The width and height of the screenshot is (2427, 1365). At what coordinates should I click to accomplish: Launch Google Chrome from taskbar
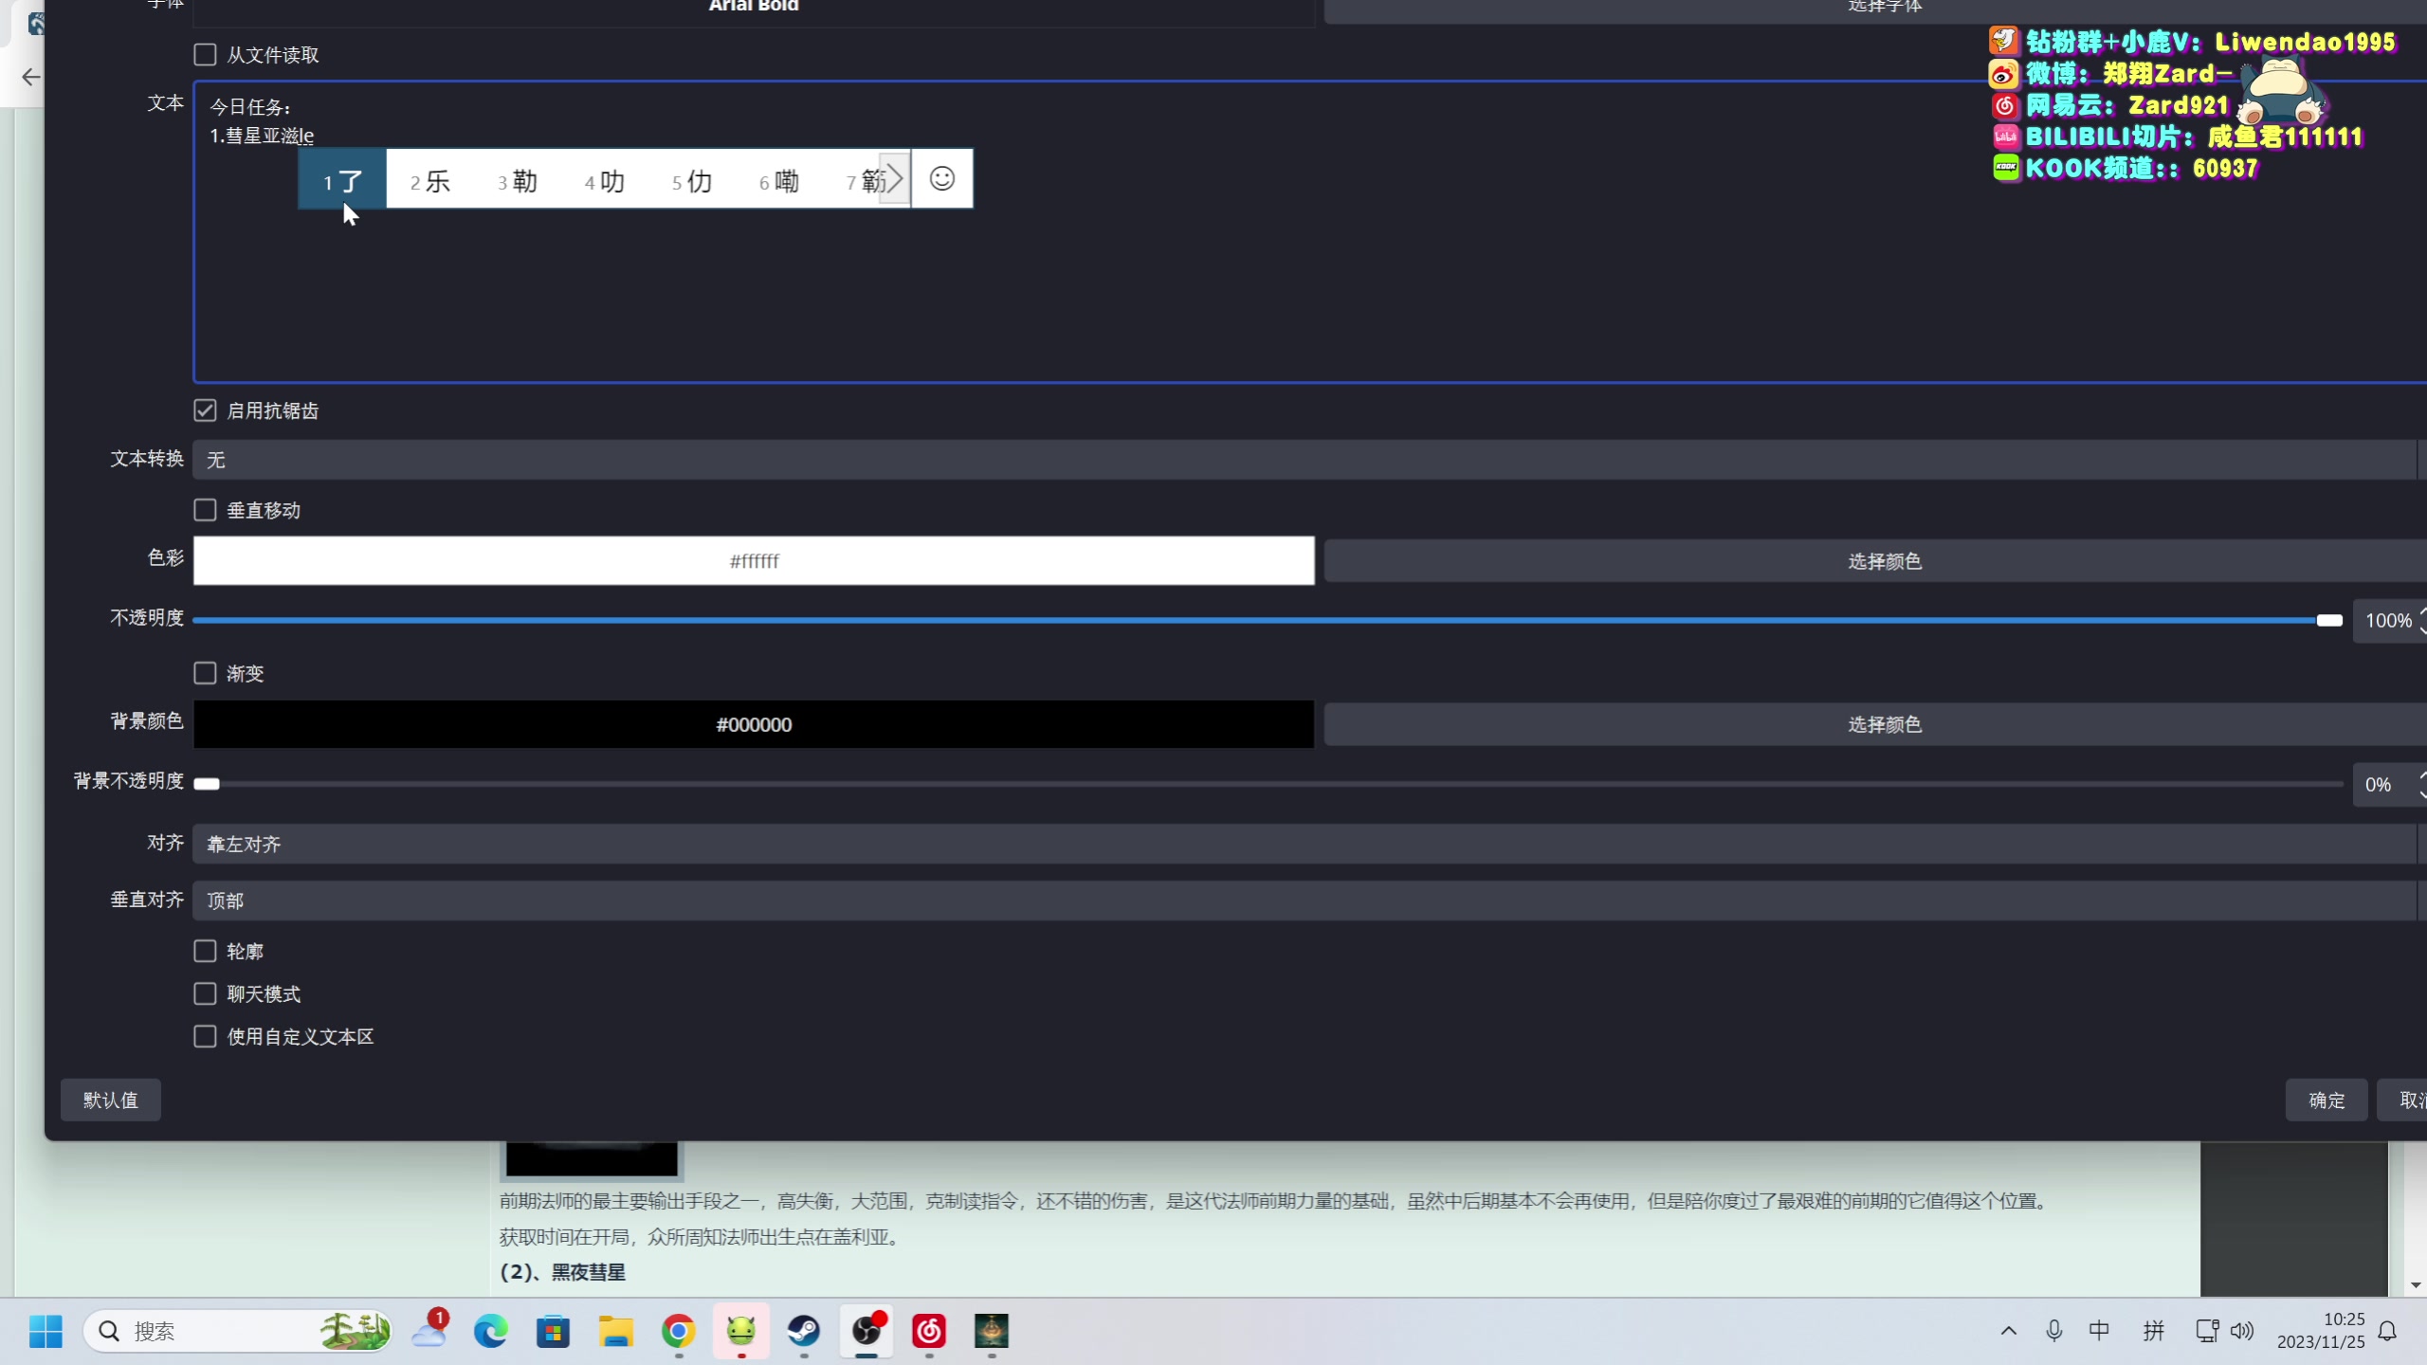tap(679, 1332)
